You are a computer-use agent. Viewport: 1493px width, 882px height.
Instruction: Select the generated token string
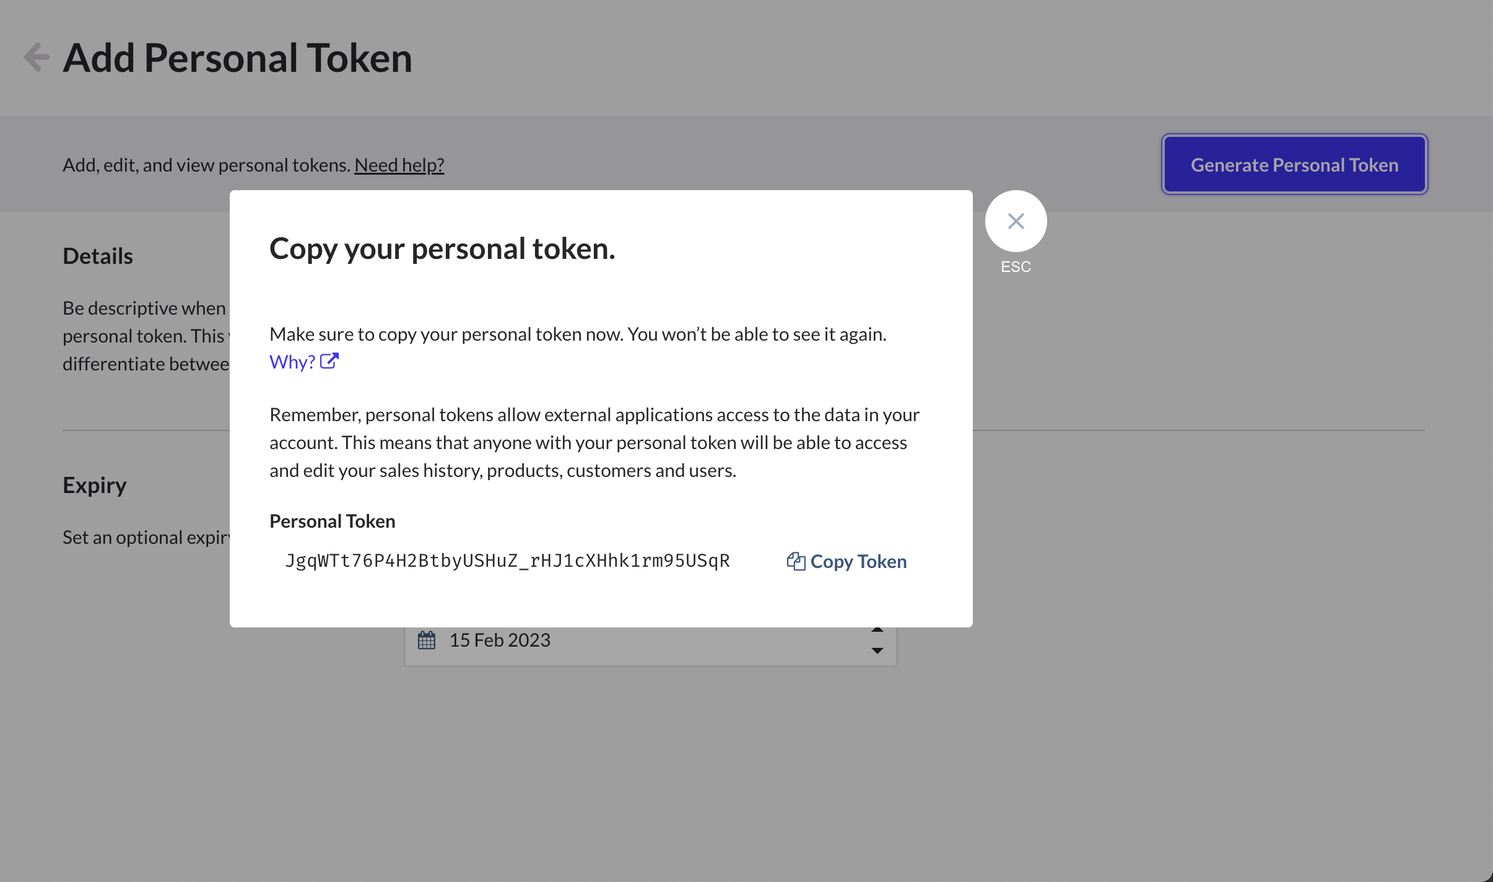tap(507, 561)
